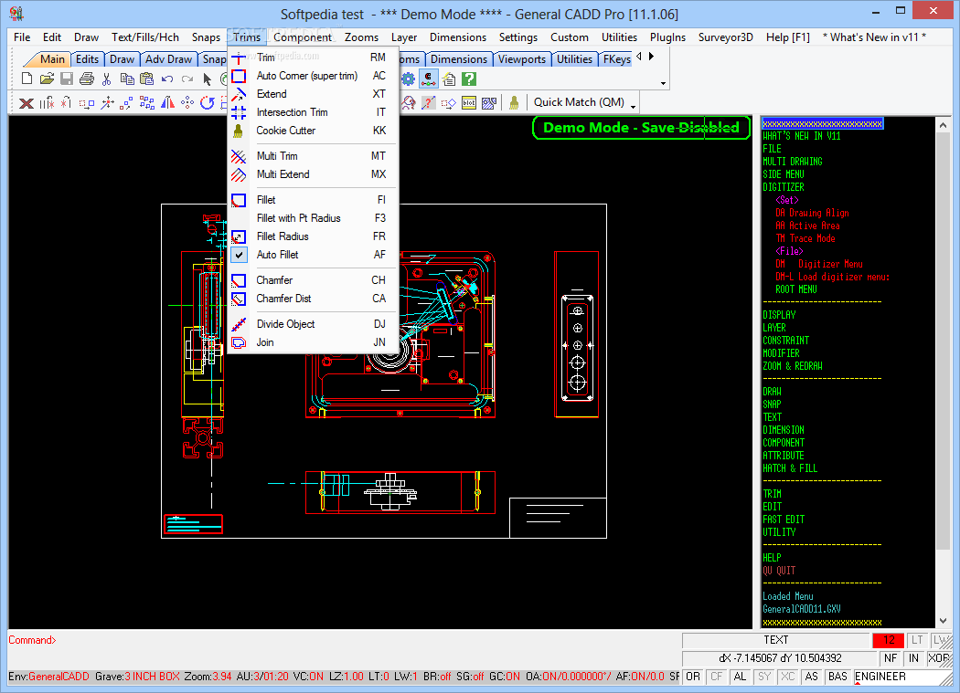Click the blue rotate arrow icon
The height and width of the screenshot is (693, 960).
pyautogui.click(x=208, y=103)
